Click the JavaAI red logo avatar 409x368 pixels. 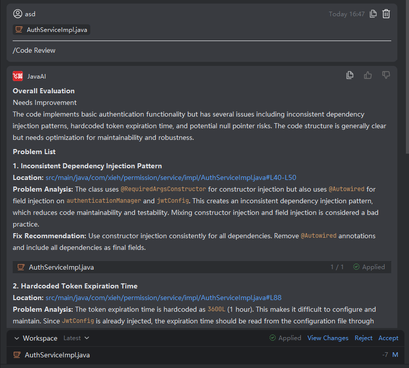(x=18, y=76)
